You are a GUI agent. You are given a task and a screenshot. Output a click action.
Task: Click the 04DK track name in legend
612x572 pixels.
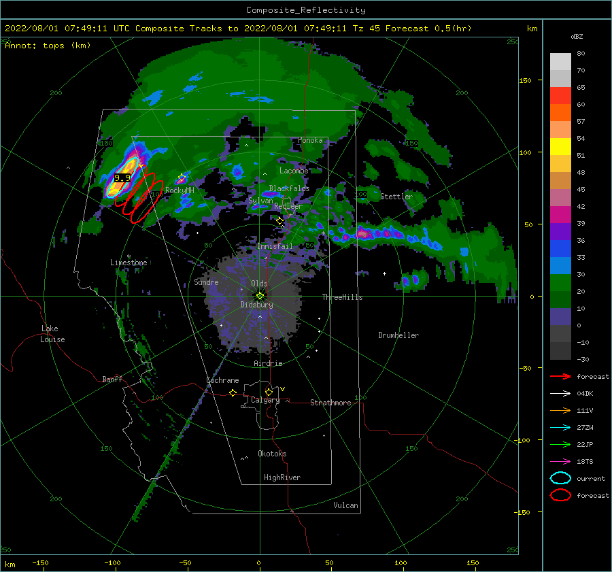coord(585,393)
